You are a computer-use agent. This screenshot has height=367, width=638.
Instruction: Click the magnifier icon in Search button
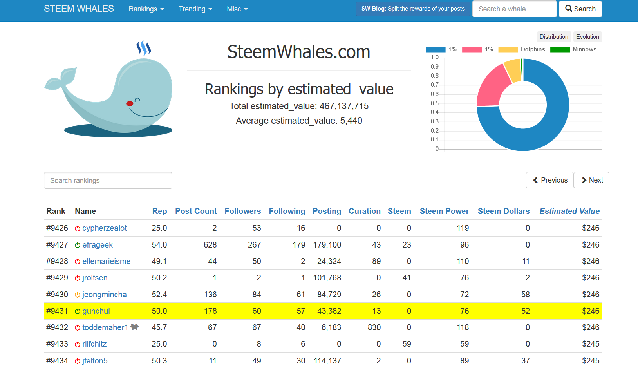[x=569, y=8]
